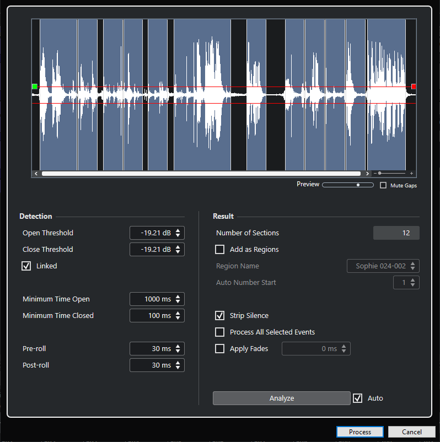Image resolution: width=440 pixels, height=442 pixels.
Task: Uncheck the Linked checkbox
Action: coord(26,266)
